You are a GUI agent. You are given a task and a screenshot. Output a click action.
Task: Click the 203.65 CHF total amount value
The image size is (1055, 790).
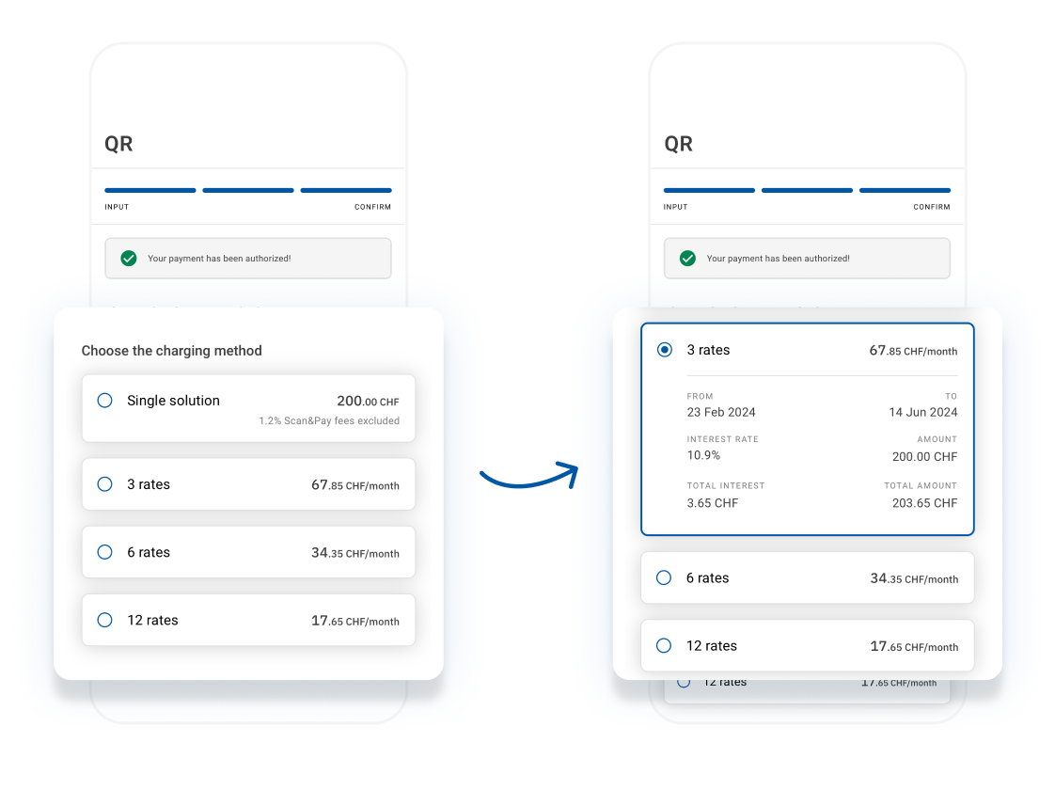pyautogui.click(x=924, y=502)
